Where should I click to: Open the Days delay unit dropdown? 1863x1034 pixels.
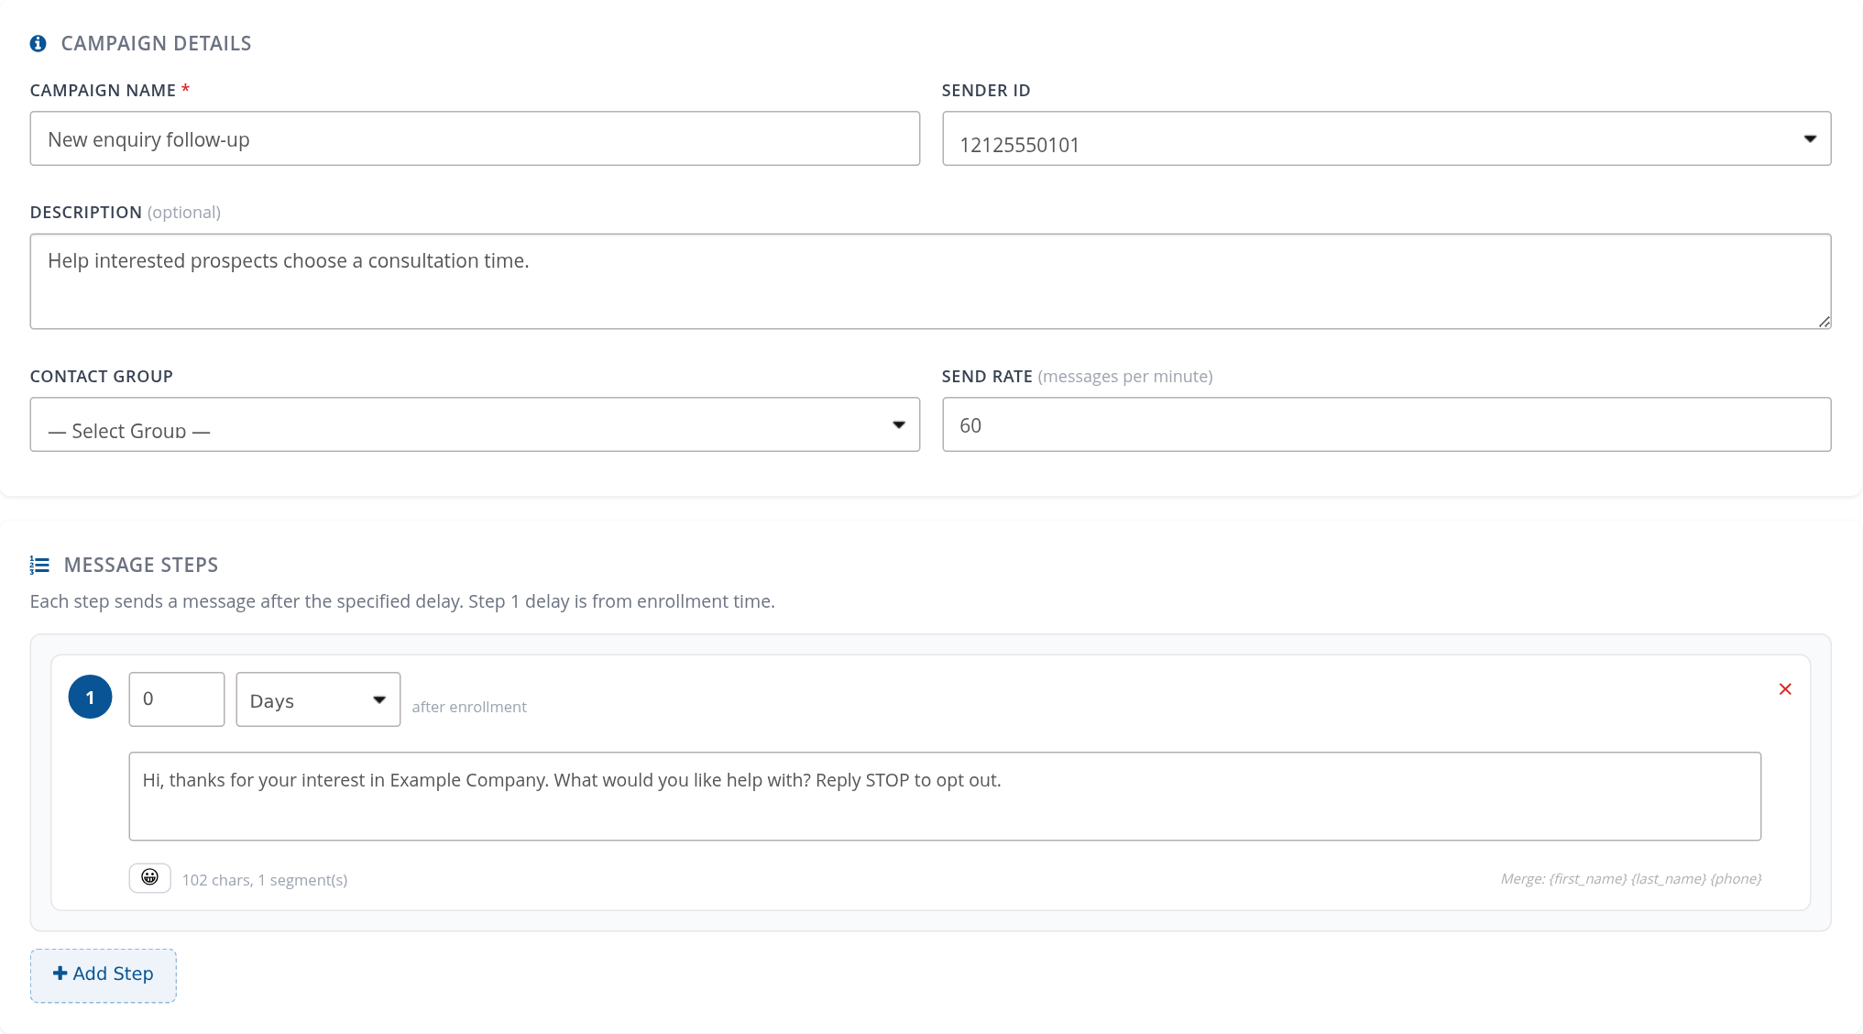coord(318,699)
